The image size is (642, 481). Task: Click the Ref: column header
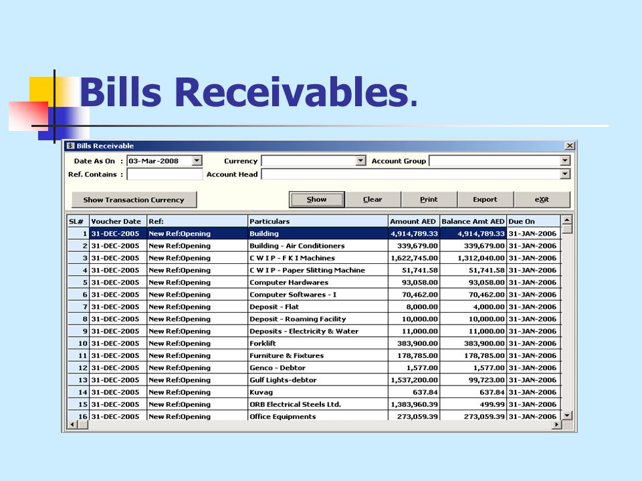197,221
